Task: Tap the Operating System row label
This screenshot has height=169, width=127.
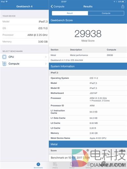Action: (x=60, y=78)
